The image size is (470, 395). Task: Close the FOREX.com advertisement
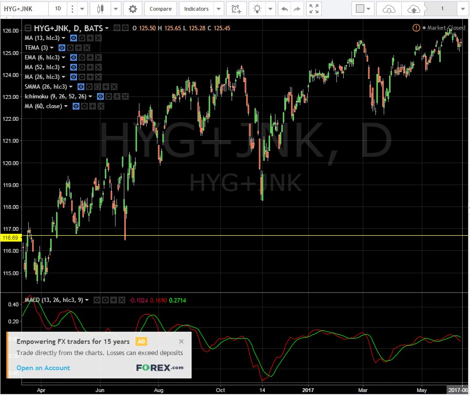pyautogui.click(x=181, y=341)
